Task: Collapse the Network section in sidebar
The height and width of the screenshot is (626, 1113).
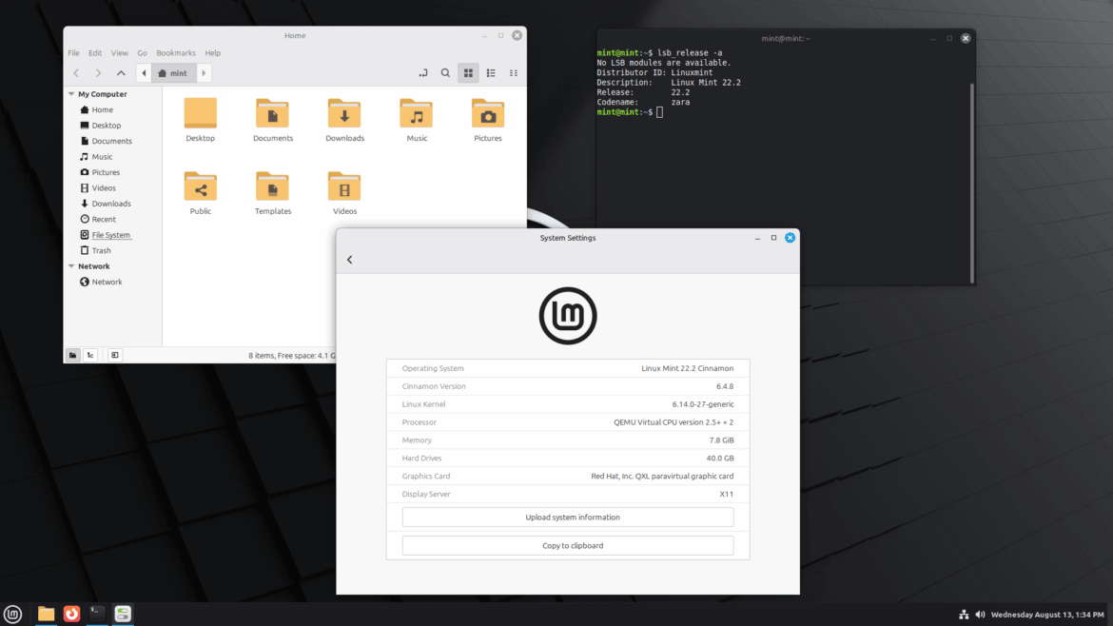Action: tap(70, 265)
